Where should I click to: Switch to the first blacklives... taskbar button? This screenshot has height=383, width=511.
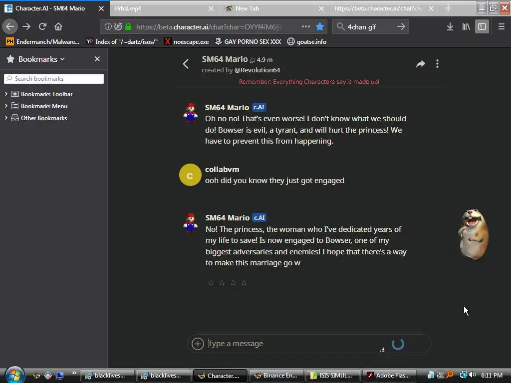coord(108,376)
